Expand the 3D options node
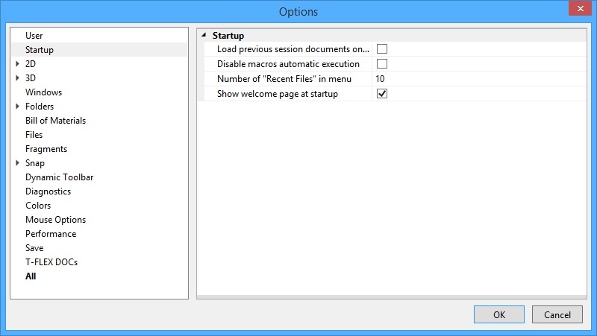Image resolution: width=597 pixels, height=336 pixels. 17,78
